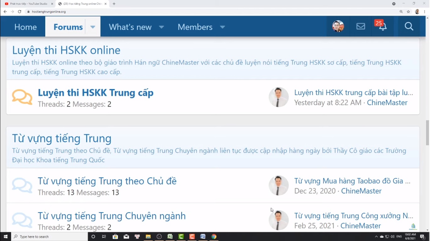The image size is (430, 241).
Task: Click the orange Luyện thi HSKK Trung cấp forum icon
Action: (22, 97)
